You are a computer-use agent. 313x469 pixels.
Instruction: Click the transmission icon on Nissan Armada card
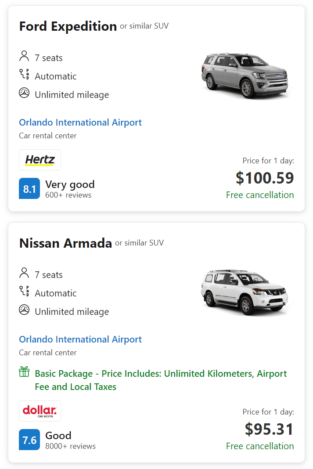(x=24, y=292)
